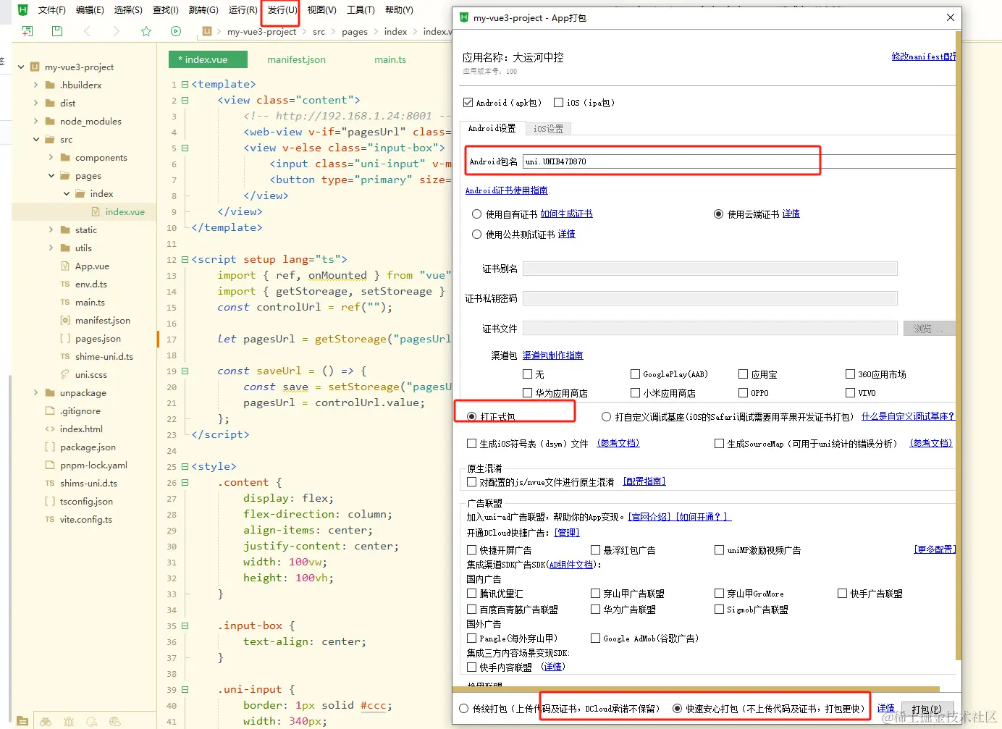Toggle the Android (apk包) checkbox
The width and height of the screenshot is (1002, 729).
tap(468, 103)
